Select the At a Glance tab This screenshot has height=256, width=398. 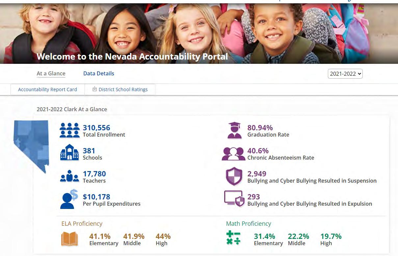pyautogui.click(x=51, y=73)
